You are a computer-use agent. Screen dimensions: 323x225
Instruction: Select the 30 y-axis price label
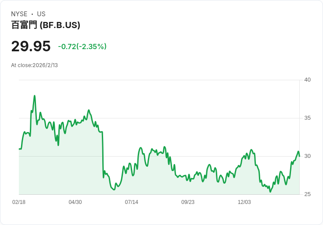click(307, 156)
